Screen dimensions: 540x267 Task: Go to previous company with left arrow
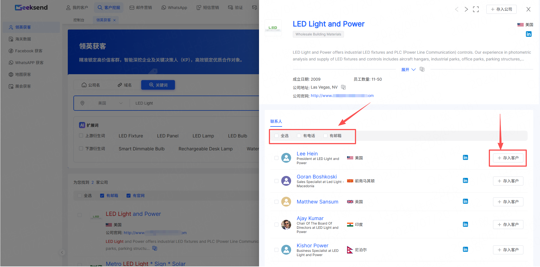456,9
